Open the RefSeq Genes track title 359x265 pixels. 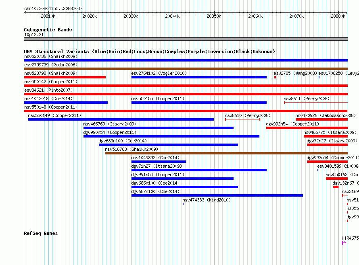coord(41,233)
